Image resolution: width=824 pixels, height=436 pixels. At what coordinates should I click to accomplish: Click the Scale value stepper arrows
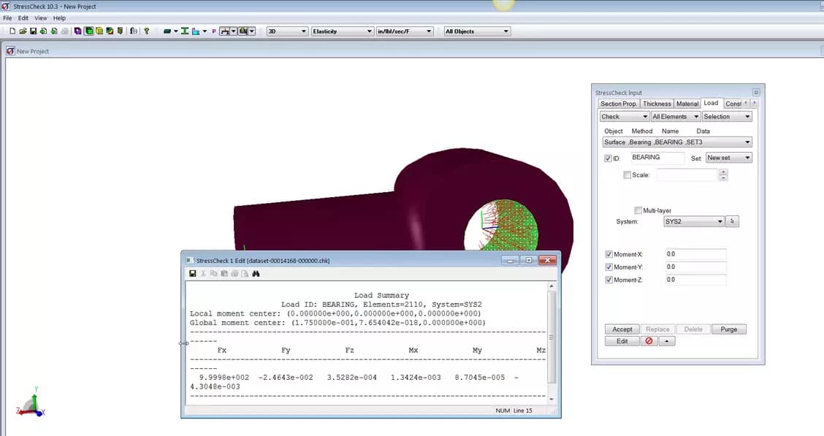[x=723, y=175]
